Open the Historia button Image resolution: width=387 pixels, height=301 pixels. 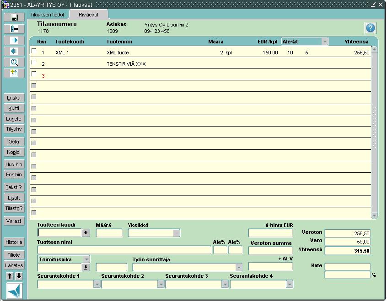click(14, 242)
